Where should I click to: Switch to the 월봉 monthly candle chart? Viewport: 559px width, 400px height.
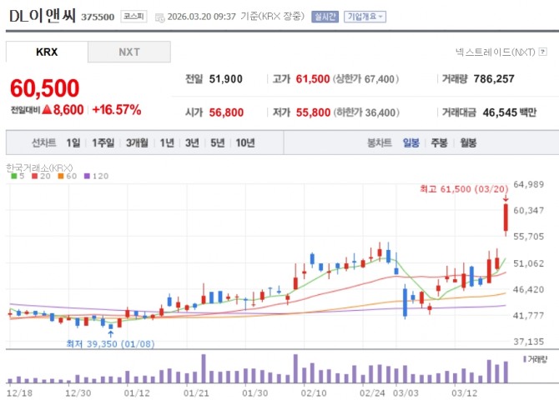467,142
